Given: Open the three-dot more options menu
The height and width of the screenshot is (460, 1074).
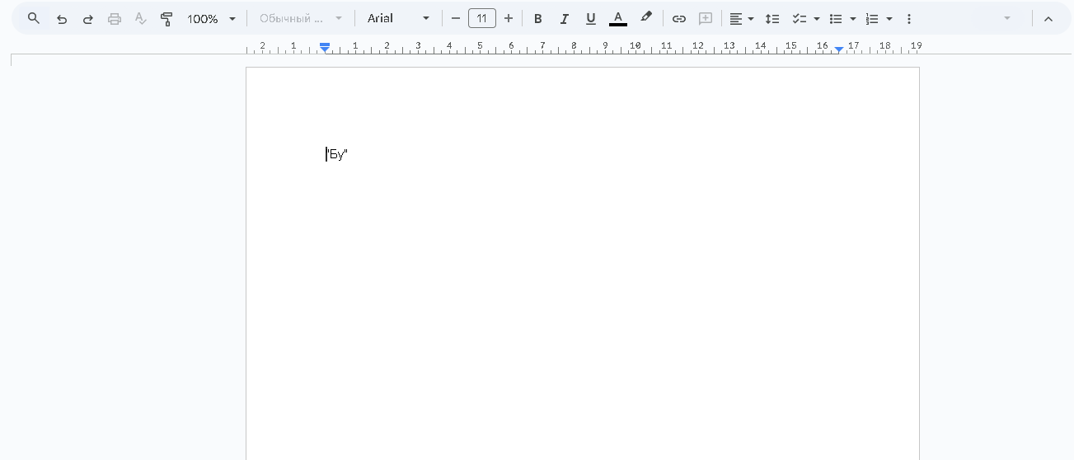Looking at the screenshot, I should click(909, 18).
